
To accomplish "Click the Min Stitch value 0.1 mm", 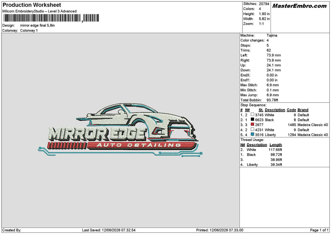I will point(273,90).
